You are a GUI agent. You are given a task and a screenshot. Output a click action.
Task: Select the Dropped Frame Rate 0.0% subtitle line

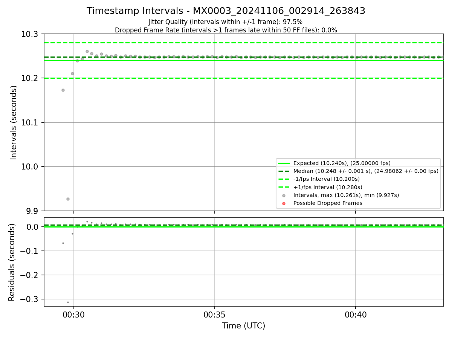pos(226,30)
